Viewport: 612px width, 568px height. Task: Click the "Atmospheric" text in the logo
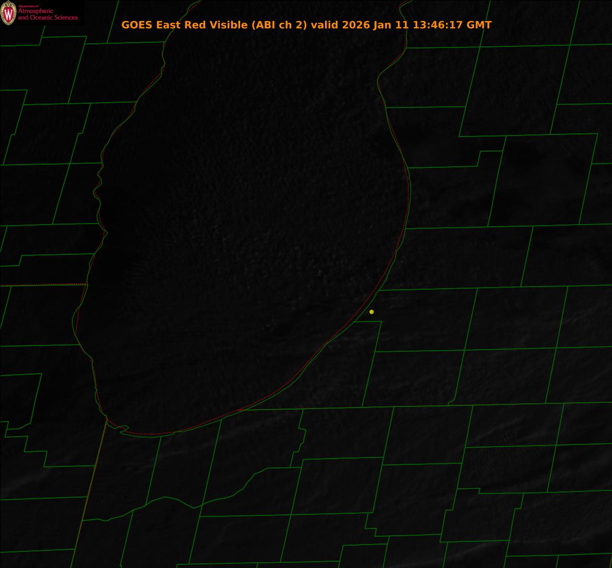pyautogui.click(x=35, y=11)
